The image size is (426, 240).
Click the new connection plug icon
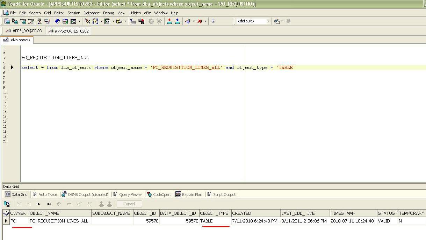188,21
